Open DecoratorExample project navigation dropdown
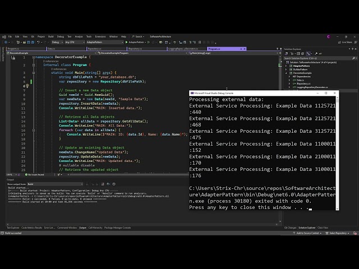Screen dimensions: 359x269 point(52,53)
